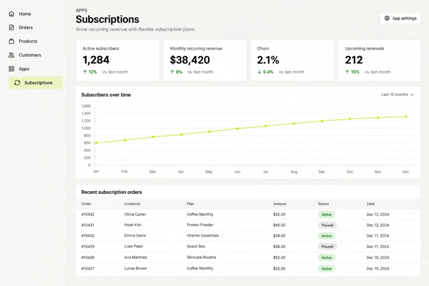Open order #10430

coord(88,236)
